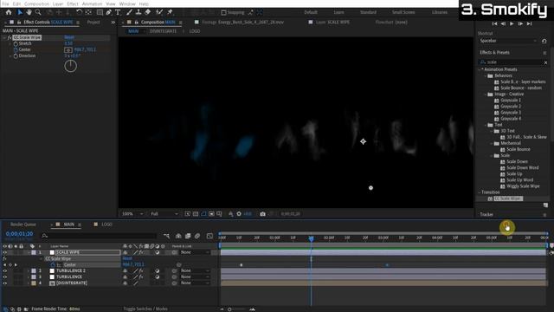554x312 pixels.
Task: Expand the DISINTEGRATE layer twirl
Action: [x=29, y=283]
